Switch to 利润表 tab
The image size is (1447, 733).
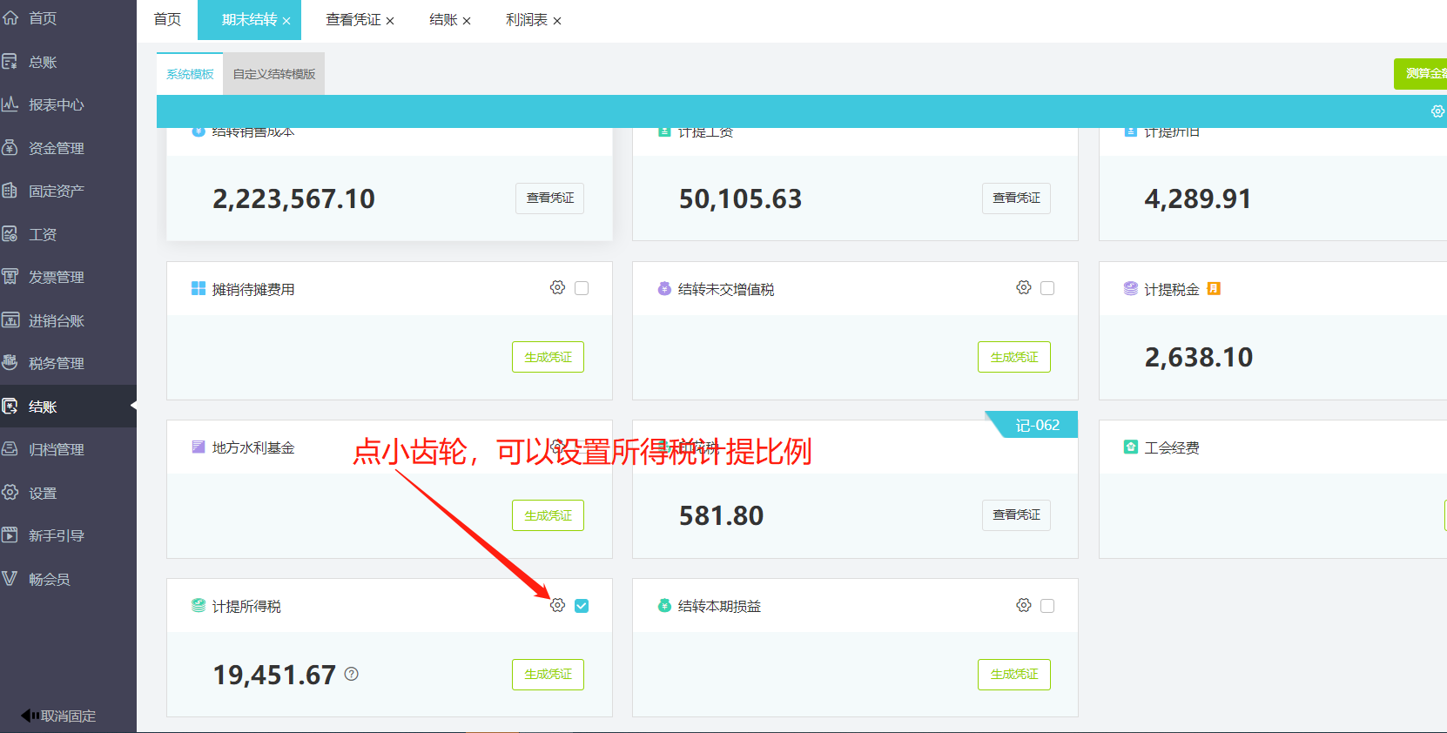tap(526, 20)
